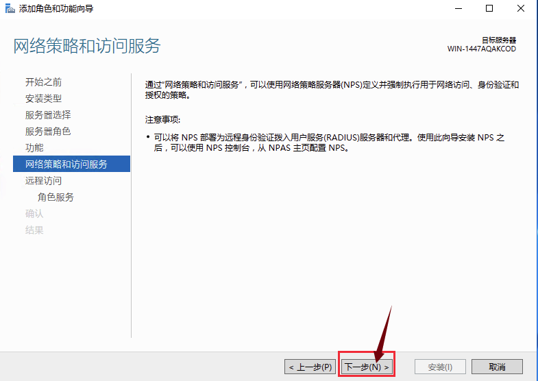Cancel the wizard with 取消

tap(497, 367)
